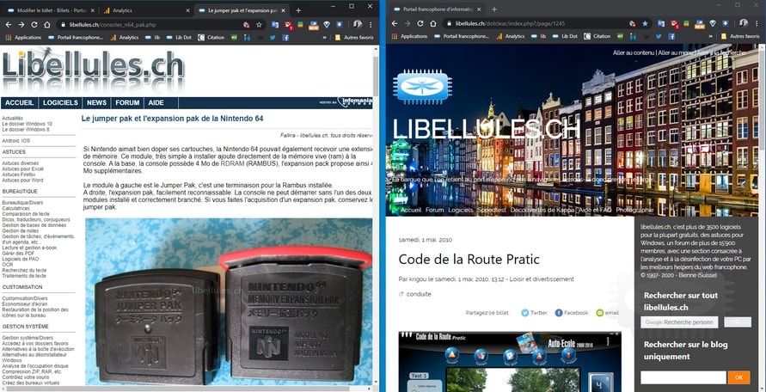This screenshot has height=392, width=766.
Task: Go forward in the left Chrome window
Action: point(21,24)
